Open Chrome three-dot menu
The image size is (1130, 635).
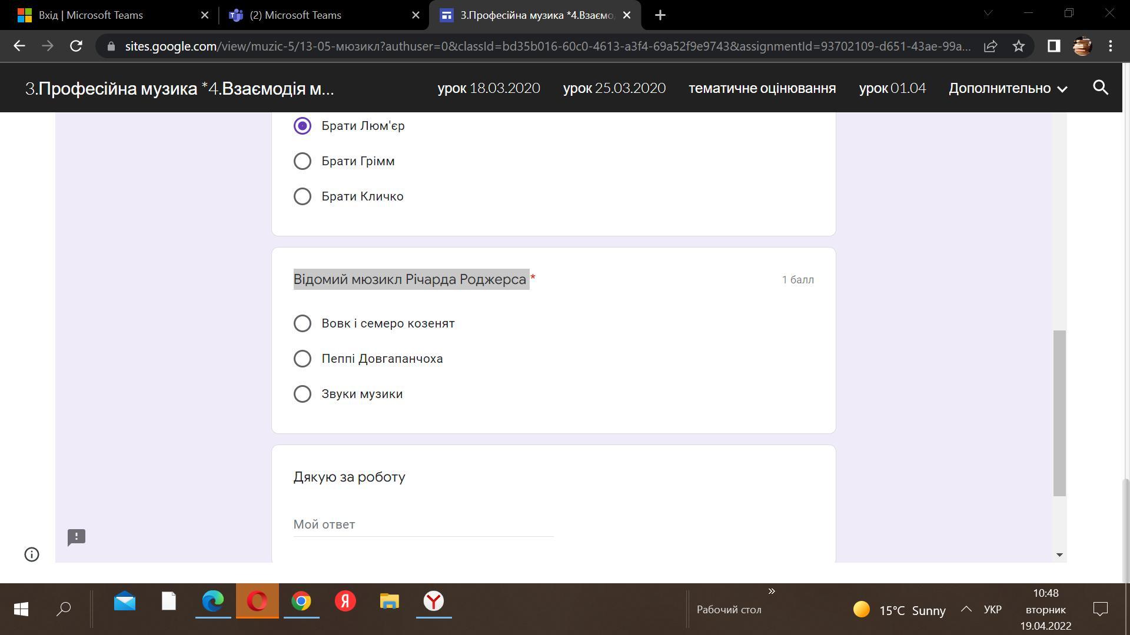[1110, 46]
